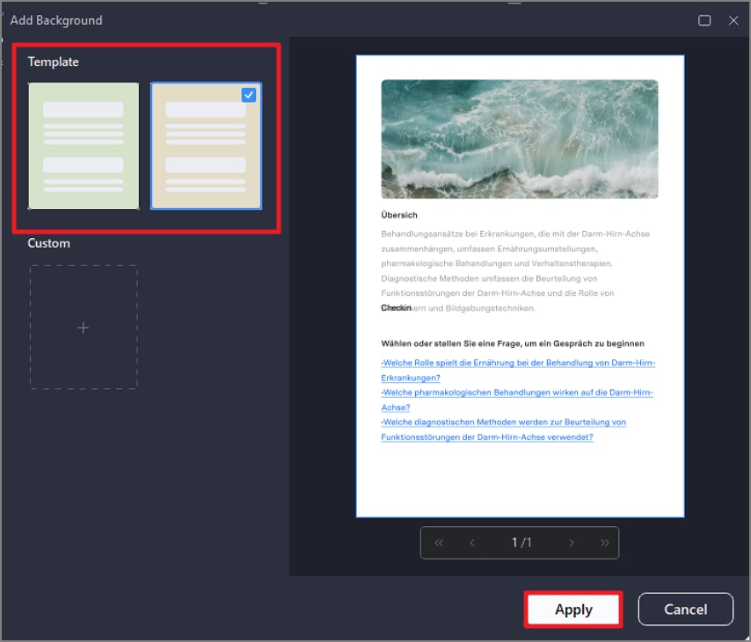Screen dimensions: 751x642
Task: Click the Custom section label
Action: point(49,243)
